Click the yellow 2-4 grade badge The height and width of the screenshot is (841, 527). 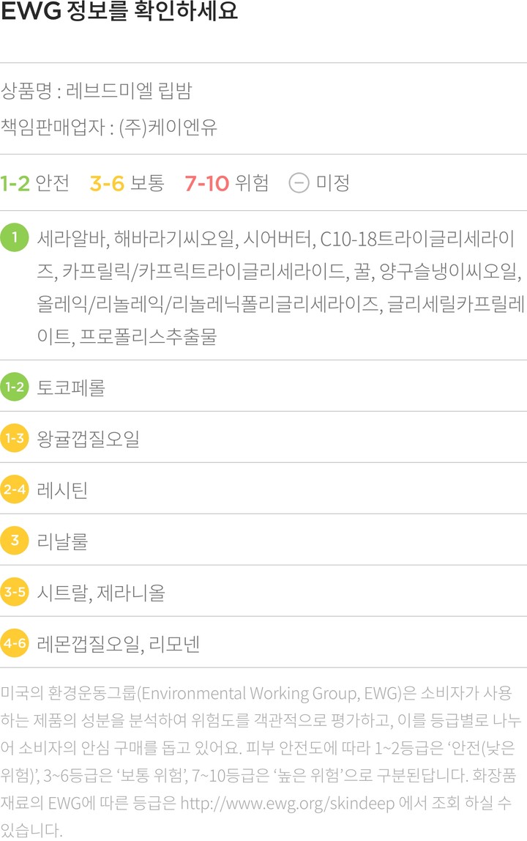point(15,489)
